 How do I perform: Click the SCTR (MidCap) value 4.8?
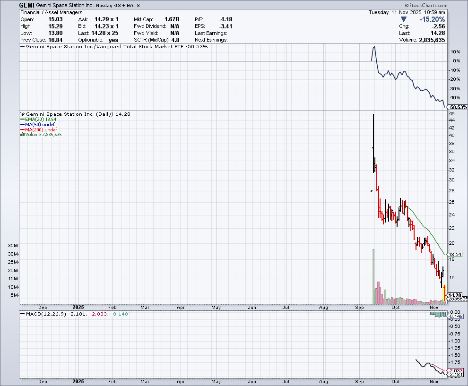point(175,40)
